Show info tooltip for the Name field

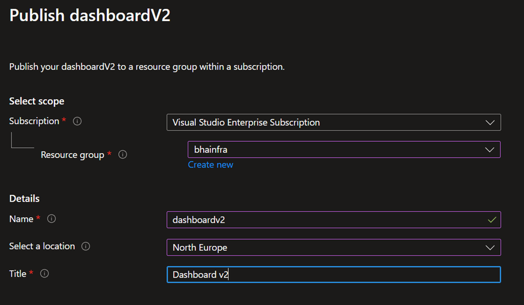(52, 219)
